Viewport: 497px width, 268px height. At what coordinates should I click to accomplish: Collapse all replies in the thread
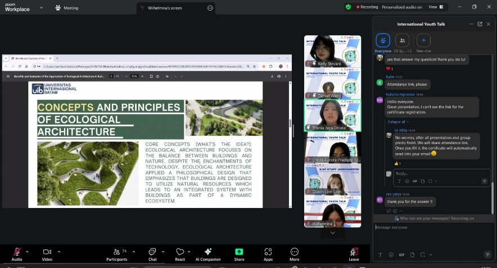pos(397,122)
